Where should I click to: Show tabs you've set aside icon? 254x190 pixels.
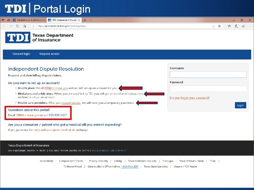[3, 20]
